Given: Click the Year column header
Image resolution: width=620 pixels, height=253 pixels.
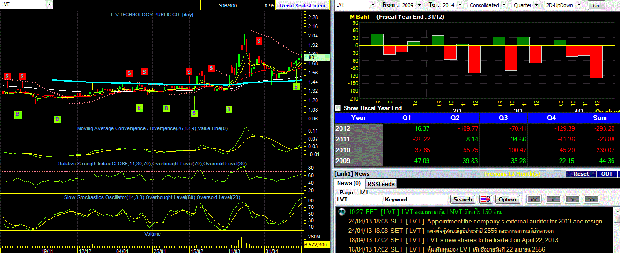Looking at the screenshot, I should [x=359, y=118].
